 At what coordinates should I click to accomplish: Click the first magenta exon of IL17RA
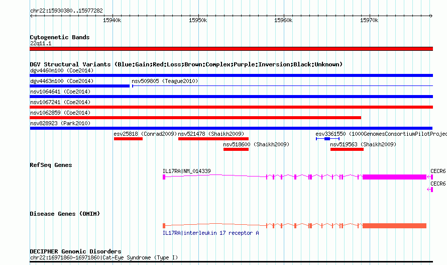point(164,177)
